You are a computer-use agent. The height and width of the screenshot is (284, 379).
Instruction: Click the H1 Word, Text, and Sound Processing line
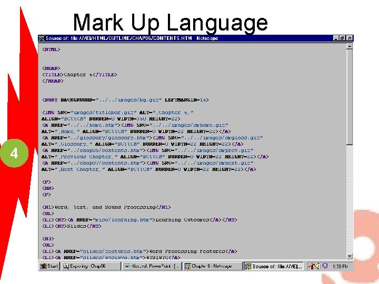coord(106,207)
